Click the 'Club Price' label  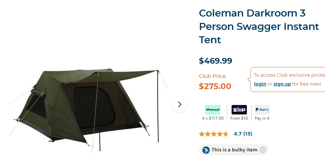[x=212, y=76]
